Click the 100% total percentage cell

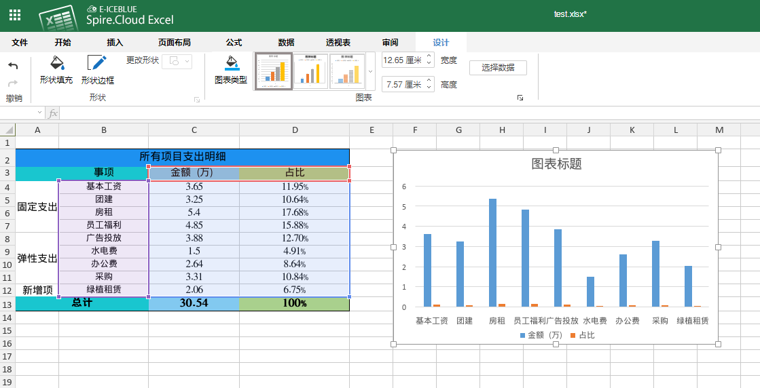tap(295, 303)
